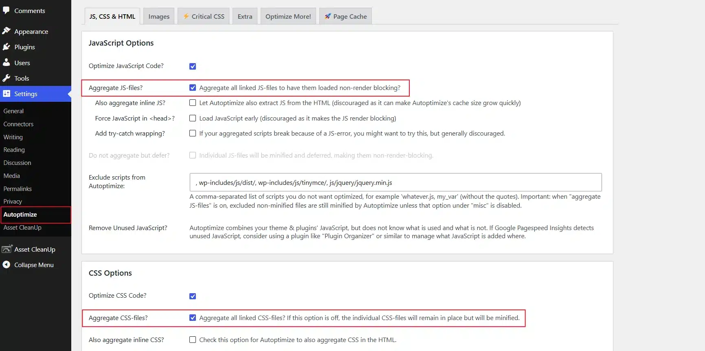705x351 pixels.
Task: Uncheck Optimize JavaScript Code checkbox
Action: point(193,66)
